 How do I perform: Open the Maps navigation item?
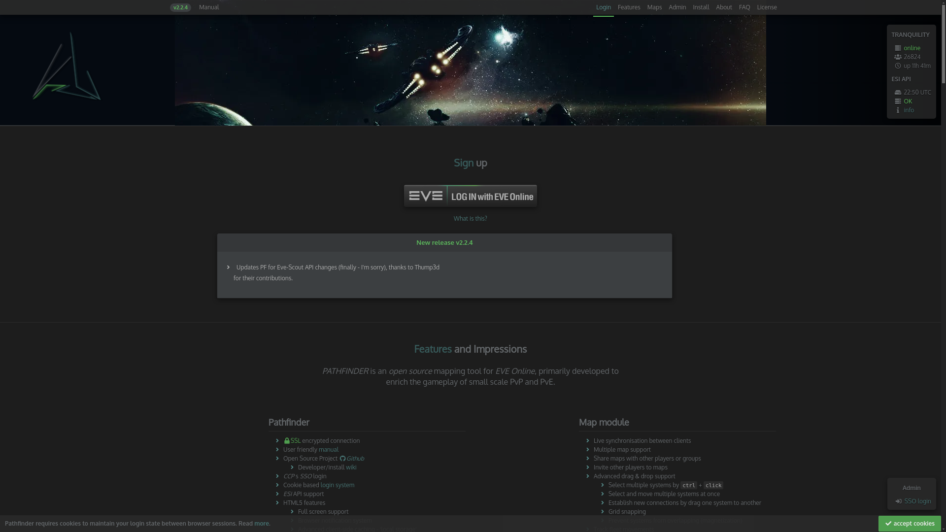pyautogui.click(x=654, y=7)
